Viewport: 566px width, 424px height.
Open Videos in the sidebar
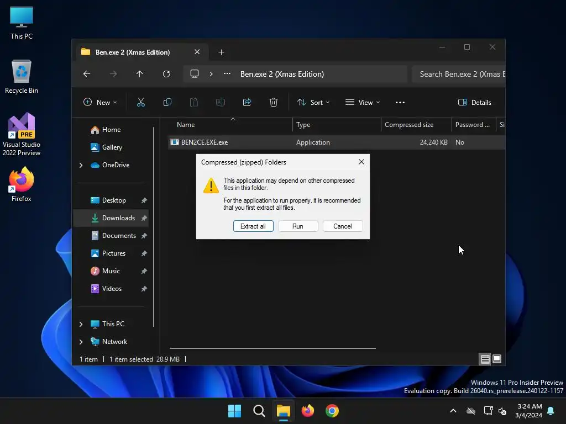coord(112,289)
